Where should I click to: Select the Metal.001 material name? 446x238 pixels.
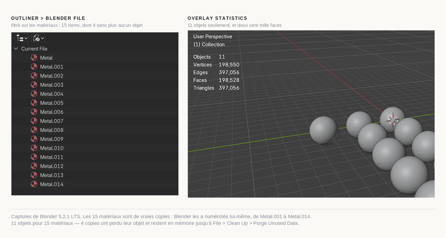(x=52, y=67)
